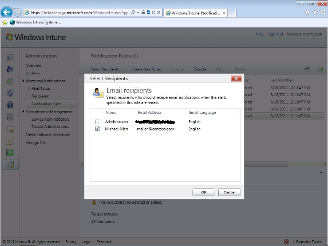The width and height of the screenshot is (328, 246).
Task: Check the Administrator recipient checkbox
Action: point(97,121)
